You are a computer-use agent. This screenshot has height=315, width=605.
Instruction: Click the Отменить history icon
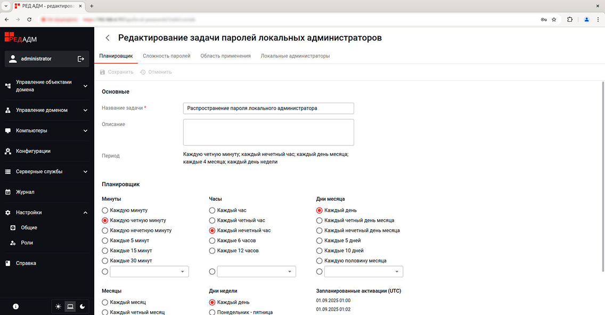143,72
